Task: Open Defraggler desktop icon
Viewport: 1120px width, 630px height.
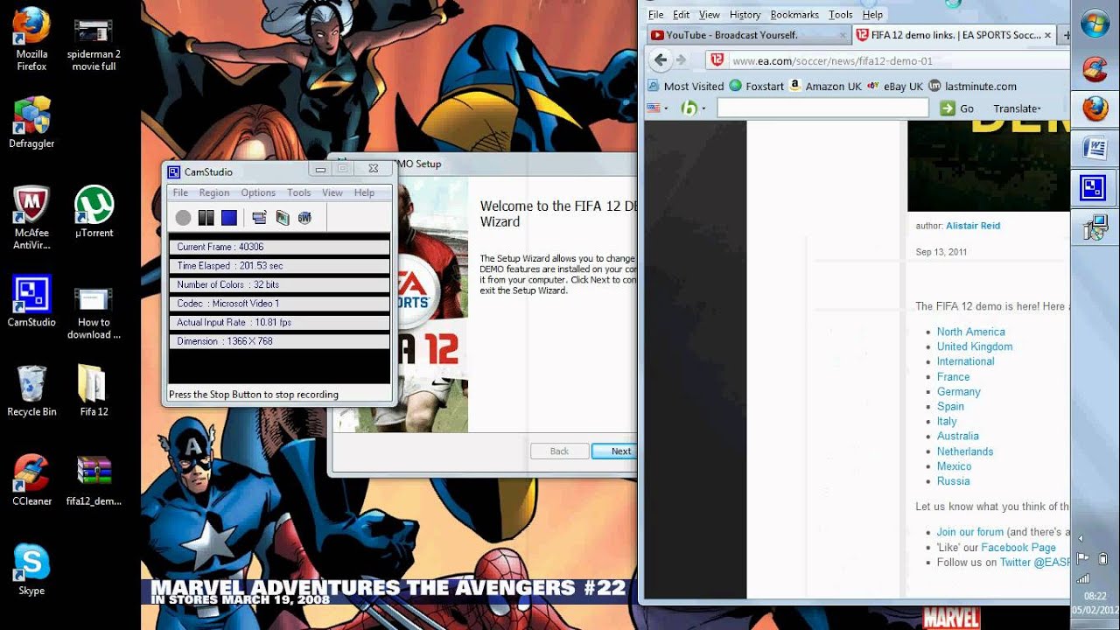Action: 31,122
